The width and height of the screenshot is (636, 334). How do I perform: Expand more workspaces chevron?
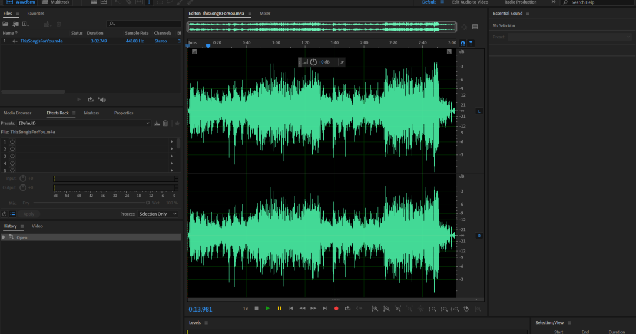(x=553, y=2)
